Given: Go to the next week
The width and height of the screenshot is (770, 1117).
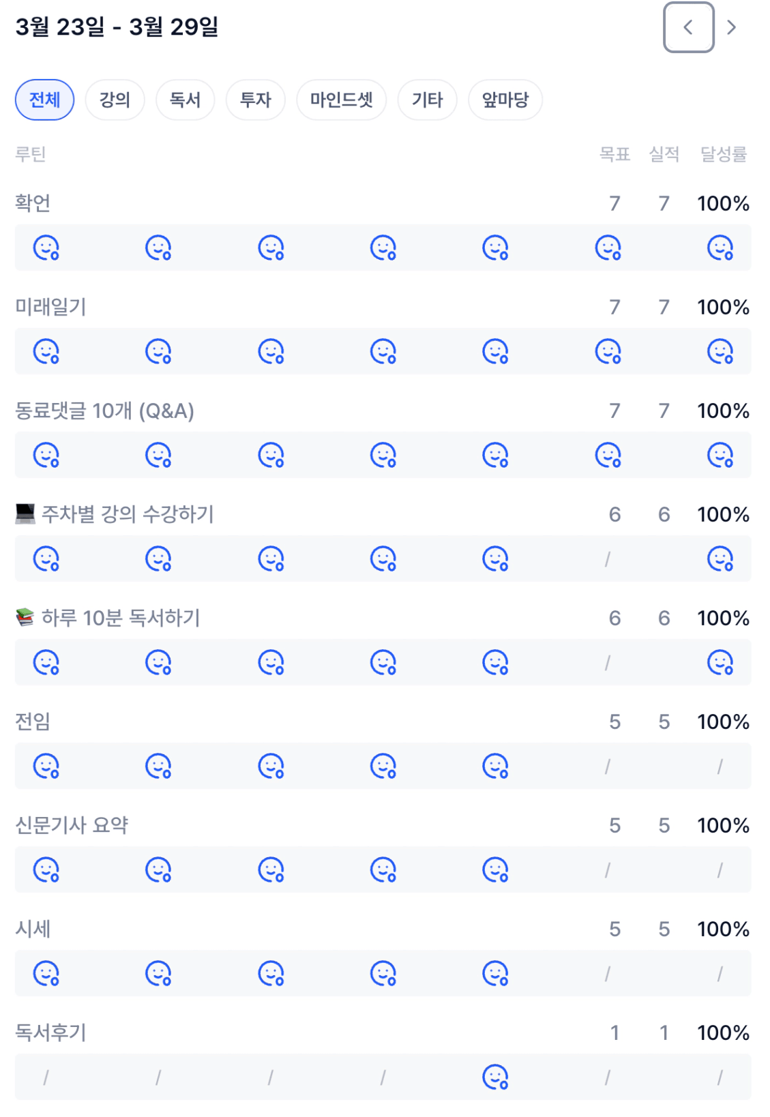Looking at the screenshot, I should point(732,27).
